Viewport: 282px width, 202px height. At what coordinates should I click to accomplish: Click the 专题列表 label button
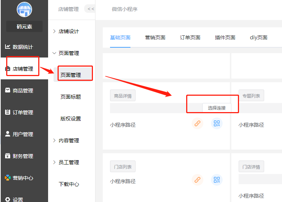(251, 95)
